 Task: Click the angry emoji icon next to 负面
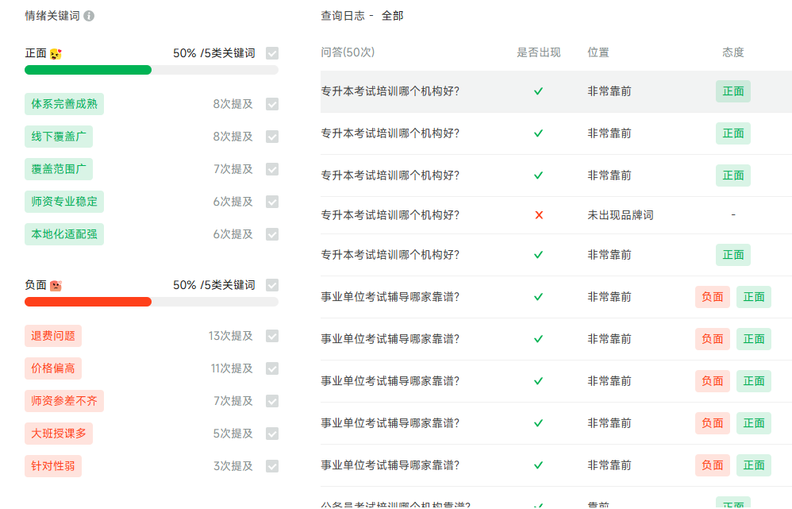56,286
